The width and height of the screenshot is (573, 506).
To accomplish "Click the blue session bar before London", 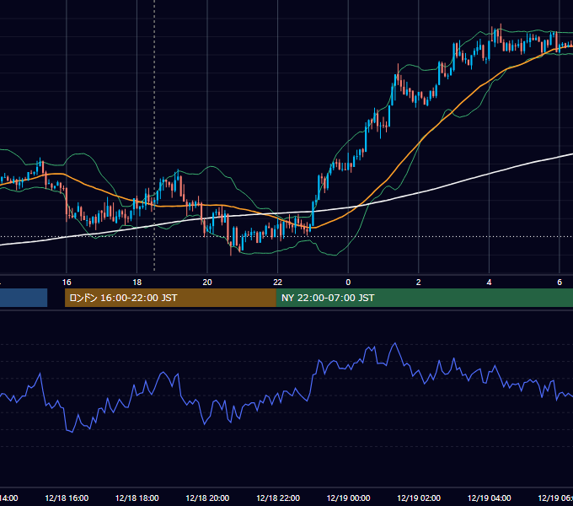I will [24, 298].
